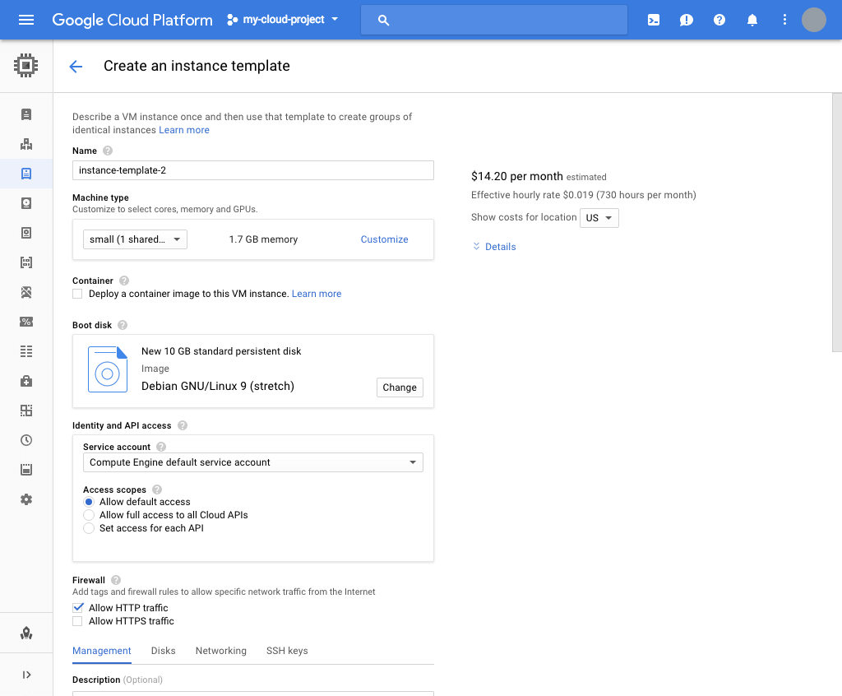The width and height of the screenshot is (842, 696).
Task: Show help for the Name field
Action: pyautogui.click(x=108, y=151)
